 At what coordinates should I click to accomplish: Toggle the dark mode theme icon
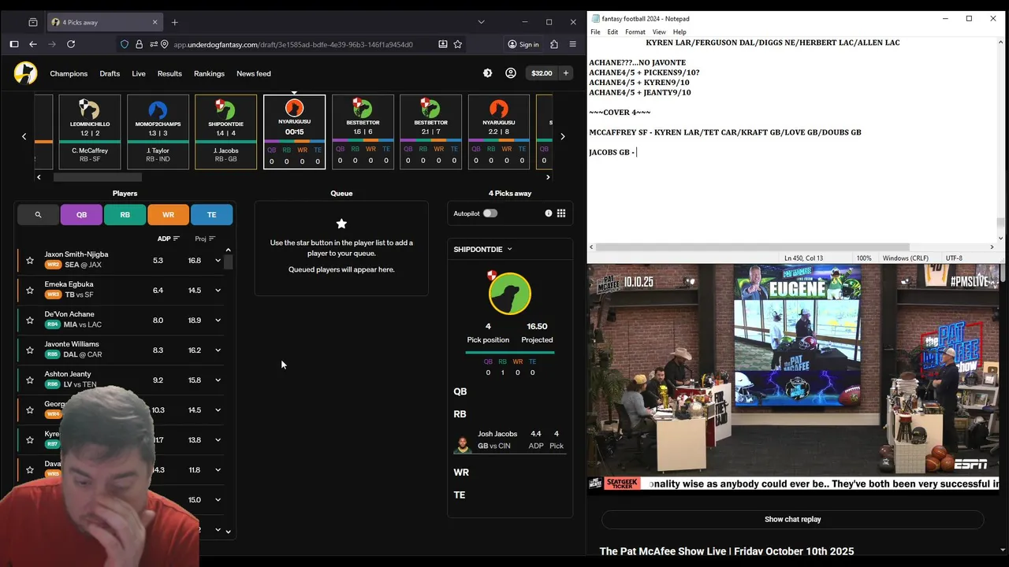coord(487,73)
